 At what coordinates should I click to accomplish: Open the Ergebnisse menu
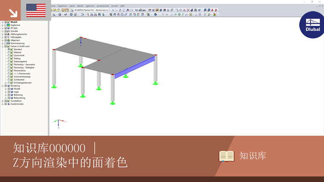pos(62,6)
